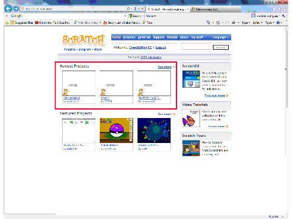Select the projects navigation tab

(x=129, y=37)
